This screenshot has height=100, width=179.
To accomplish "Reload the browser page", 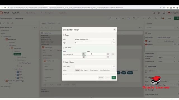I will (x=5, y=8).
